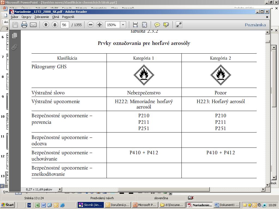279x209 pixels.
Task: Click the Nebezpečenstvo signal word cell
Action: 144,93
